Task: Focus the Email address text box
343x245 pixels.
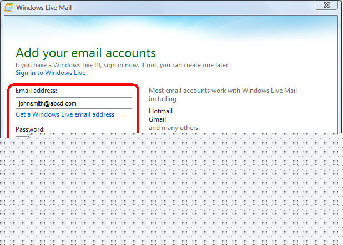Action: tap(73, 103)
